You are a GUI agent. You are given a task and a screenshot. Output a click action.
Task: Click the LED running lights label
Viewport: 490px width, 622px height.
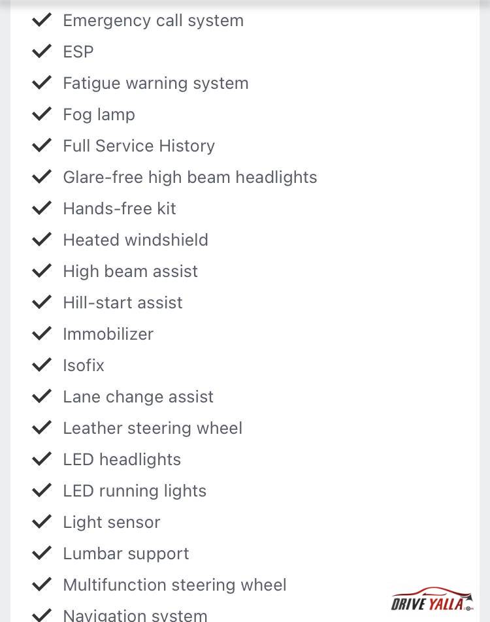pos(135,491)
